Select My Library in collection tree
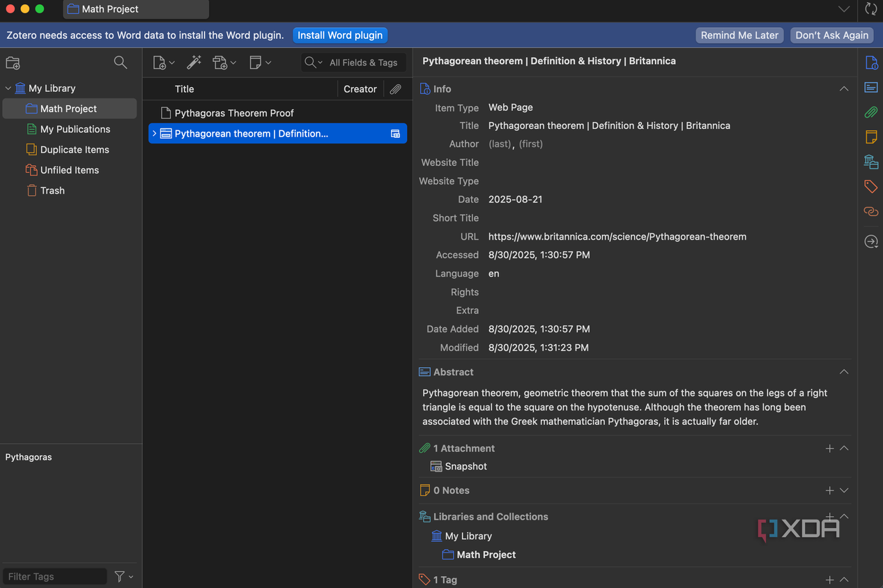Screen dimensions: 883x588 (52, 88)
